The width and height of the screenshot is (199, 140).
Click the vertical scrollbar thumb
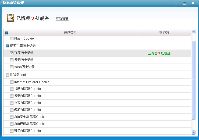coord(193,80)
